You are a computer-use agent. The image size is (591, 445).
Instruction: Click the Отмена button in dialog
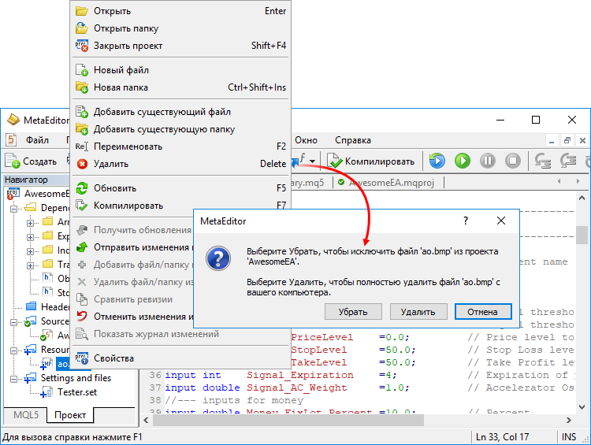click(483, 312)
